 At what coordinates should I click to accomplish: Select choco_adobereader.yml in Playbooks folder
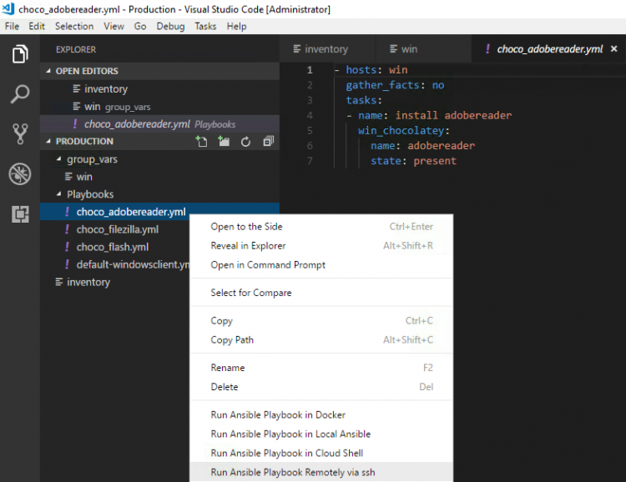(159, 212)
